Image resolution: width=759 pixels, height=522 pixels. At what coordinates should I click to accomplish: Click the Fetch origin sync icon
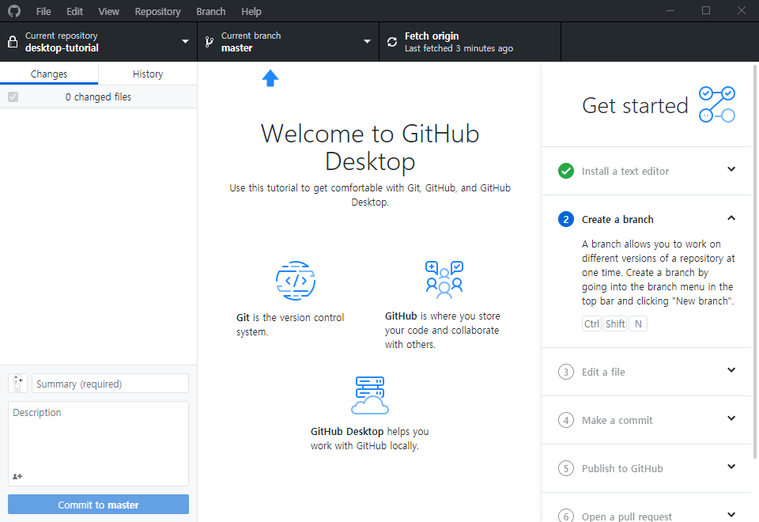pyautogui.click(x=392, y=40)
